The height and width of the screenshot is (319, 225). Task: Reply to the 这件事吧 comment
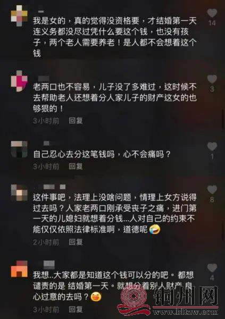point(76,242)
